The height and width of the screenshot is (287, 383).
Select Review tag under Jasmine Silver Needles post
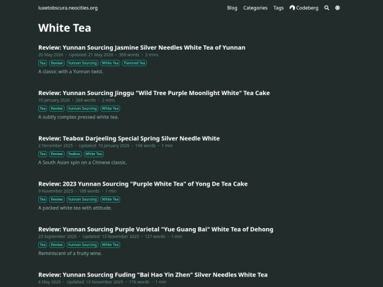click(57, 63)
